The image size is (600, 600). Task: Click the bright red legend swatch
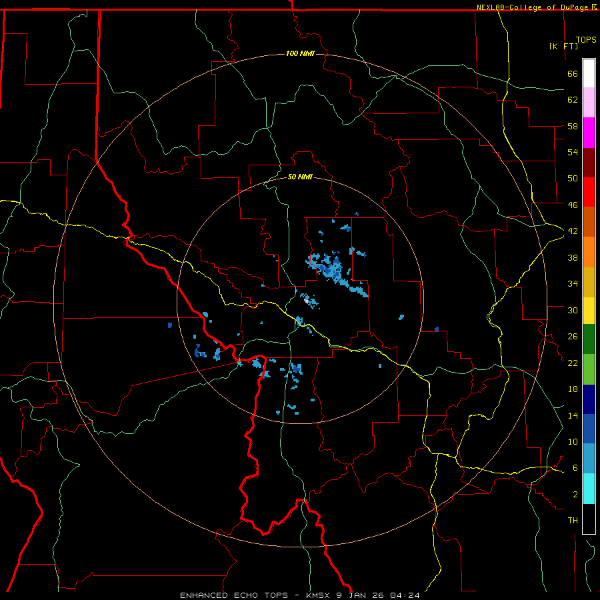click(x=589, y=192)
